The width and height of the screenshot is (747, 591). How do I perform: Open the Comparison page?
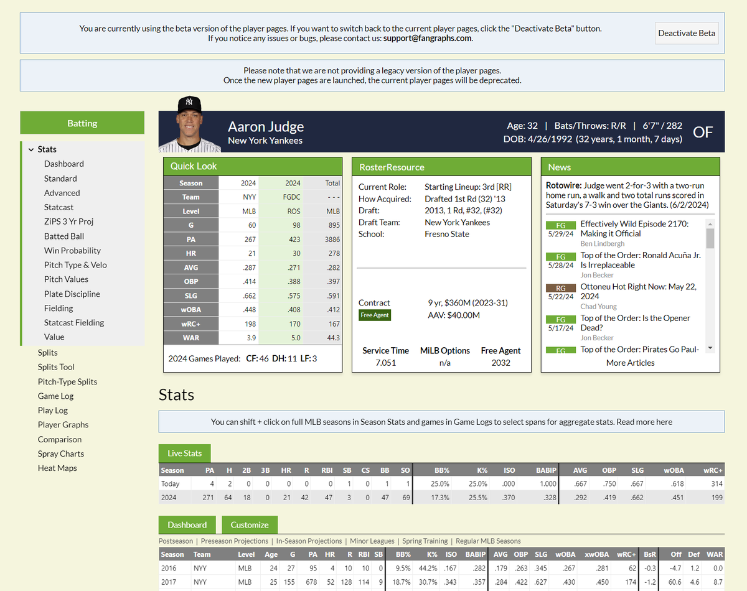[x=60, y=439]
